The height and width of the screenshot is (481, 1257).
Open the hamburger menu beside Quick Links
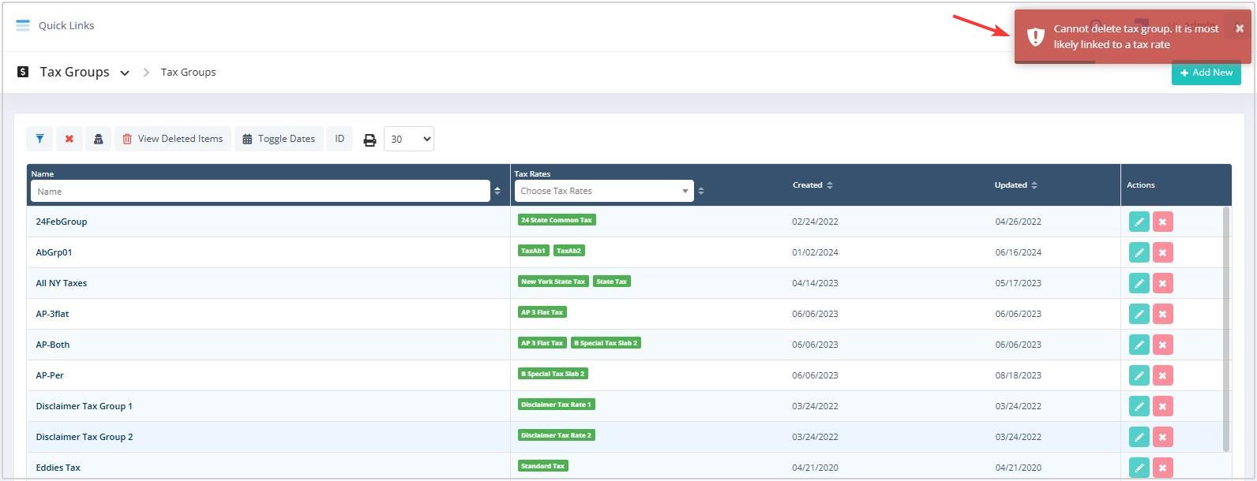(x=23, y=25)
